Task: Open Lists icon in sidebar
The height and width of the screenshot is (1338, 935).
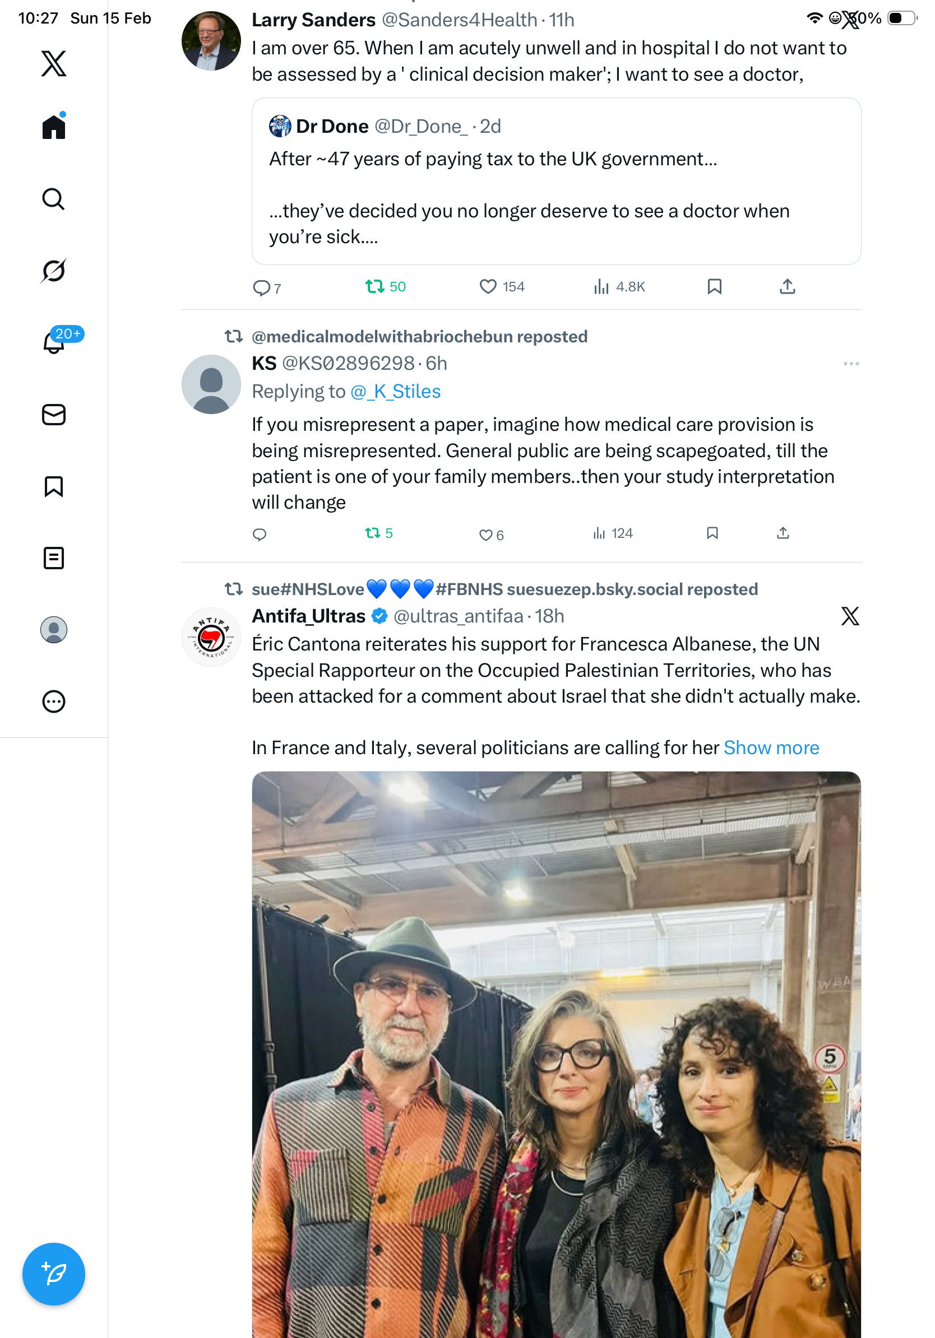Action: coord(54,557)
